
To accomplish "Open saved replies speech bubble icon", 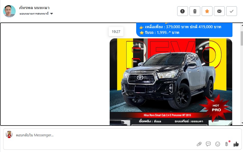I will (x=208, y=144).
